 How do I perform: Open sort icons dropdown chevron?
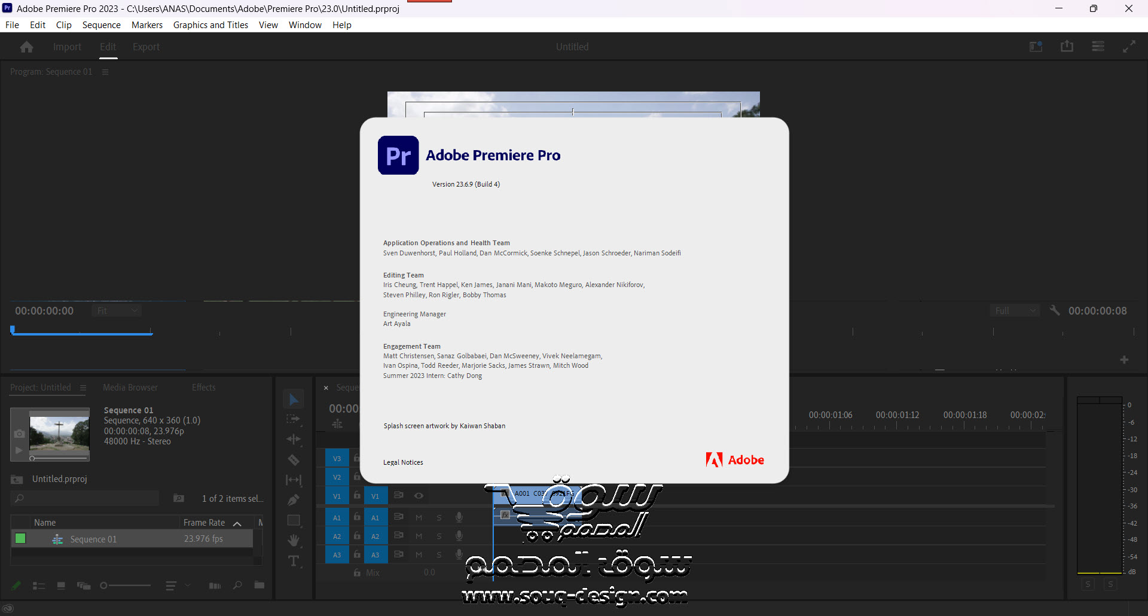click(187, 585)
